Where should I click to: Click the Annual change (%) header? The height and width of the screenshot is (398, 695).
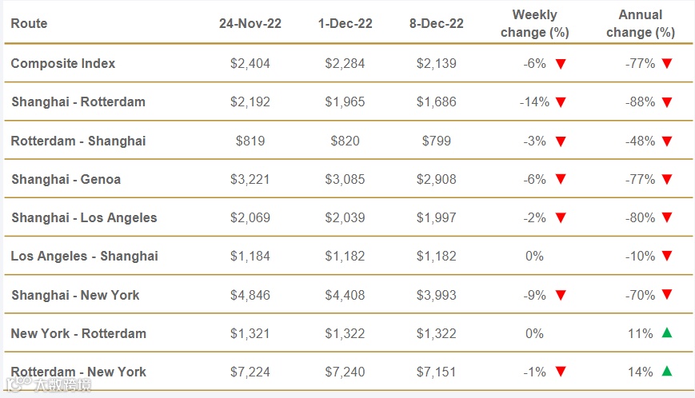641,23
